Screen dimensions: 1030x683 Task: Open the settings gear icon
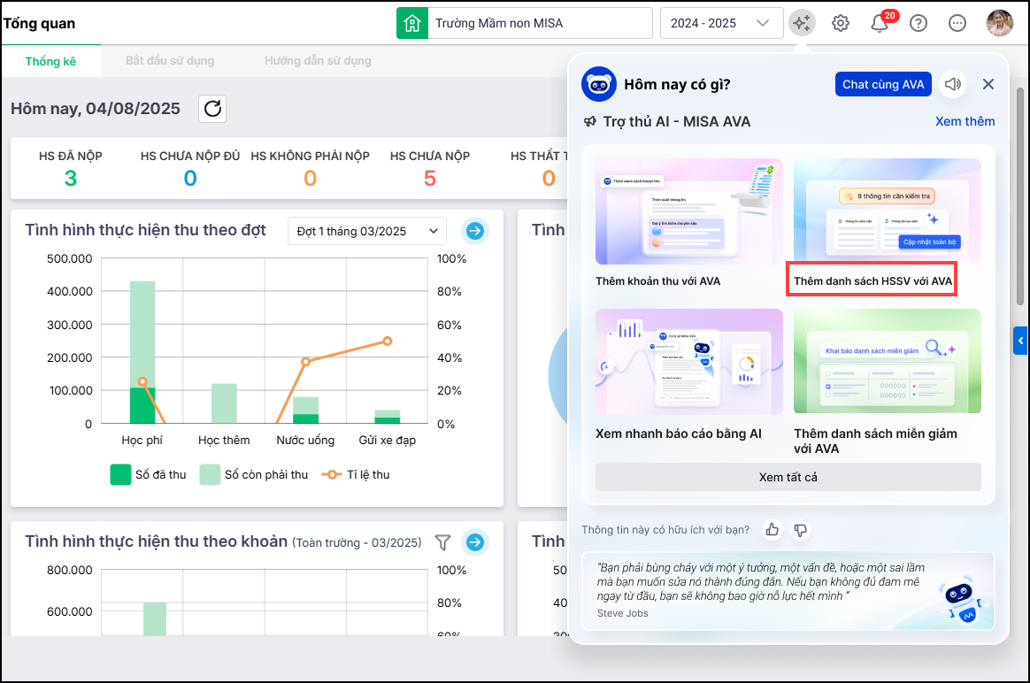[x=841, y=23]
